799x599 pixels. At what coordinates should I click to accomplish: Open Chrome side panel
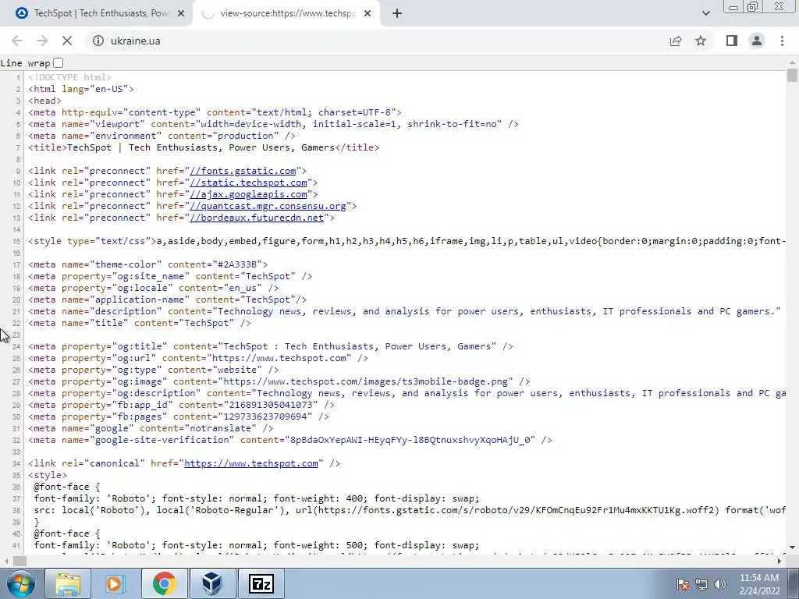tap(732, 41)
